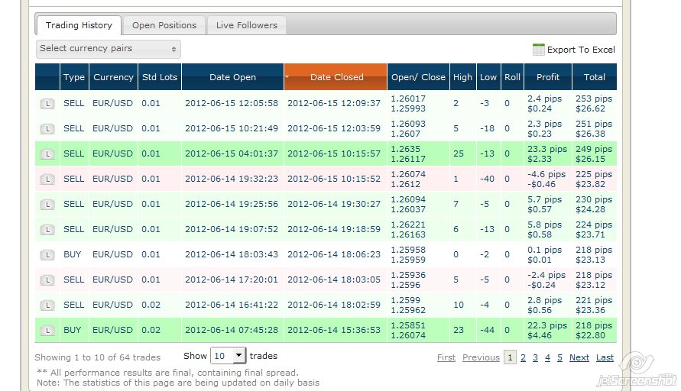Click High value 25 in the table
681x391 pixels.
coord(458,153)
